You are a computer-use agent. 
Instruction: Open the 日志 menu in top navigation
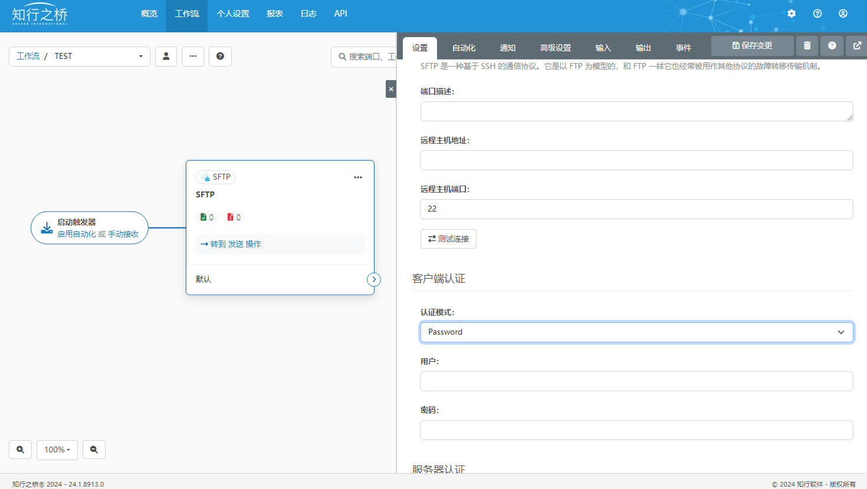(308, 14)
